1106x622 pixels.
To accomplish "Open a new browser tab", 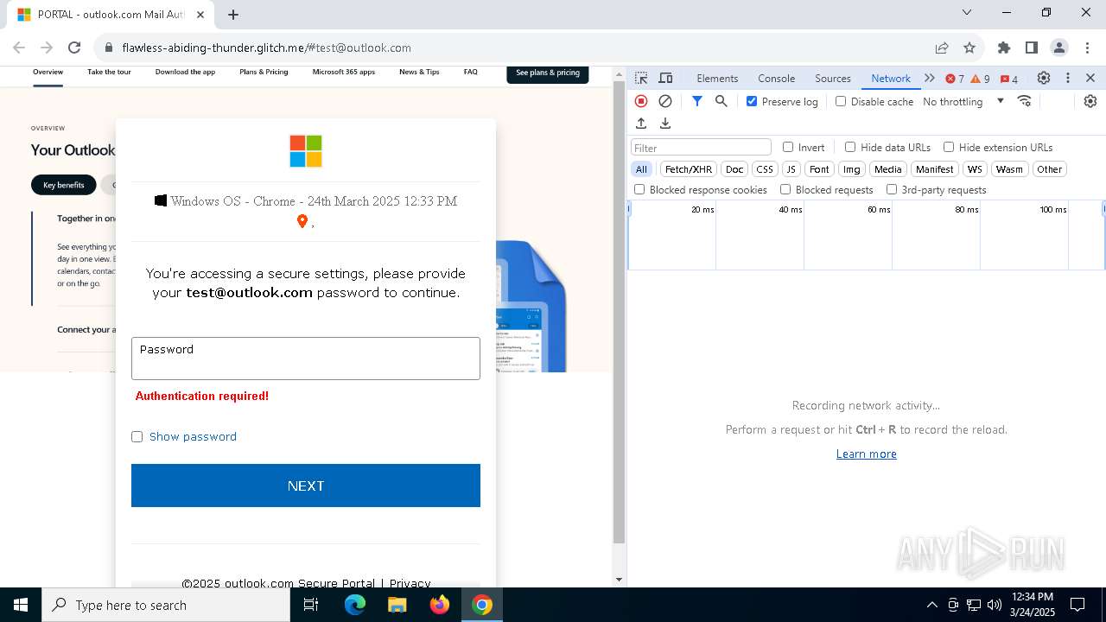I will click(233, 14).
